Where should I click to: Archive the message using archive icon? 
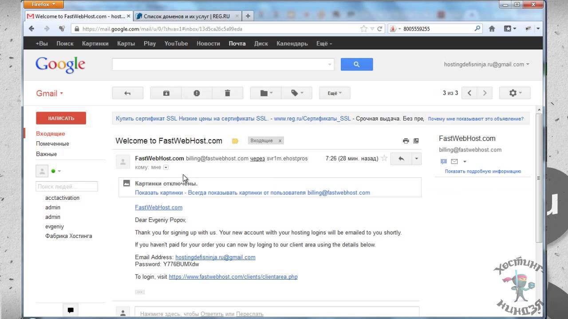[x=166, y=93]
